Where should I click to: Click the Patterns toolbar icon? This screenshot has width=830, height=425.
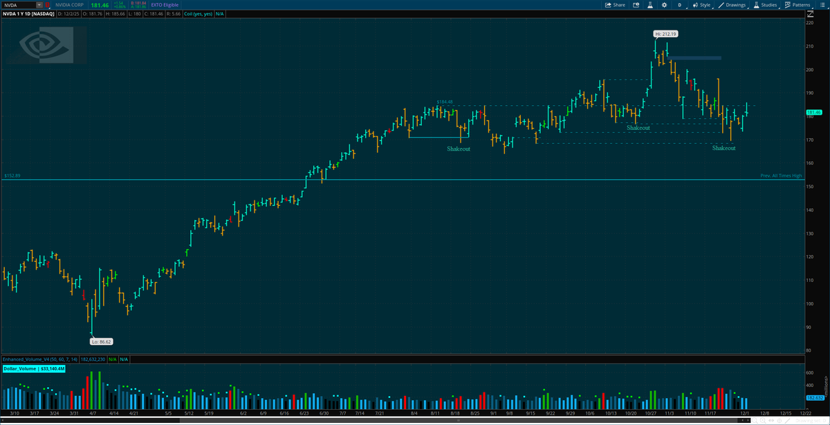point(786,5)
